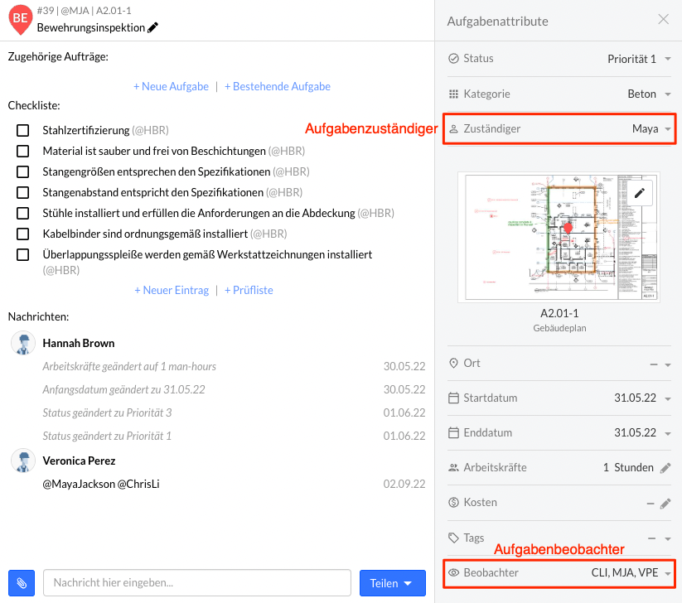The width and height of the screenshot is (682, 603).
Task: Click the + Neue Aufgabe link
Action: tap(171, 86)
